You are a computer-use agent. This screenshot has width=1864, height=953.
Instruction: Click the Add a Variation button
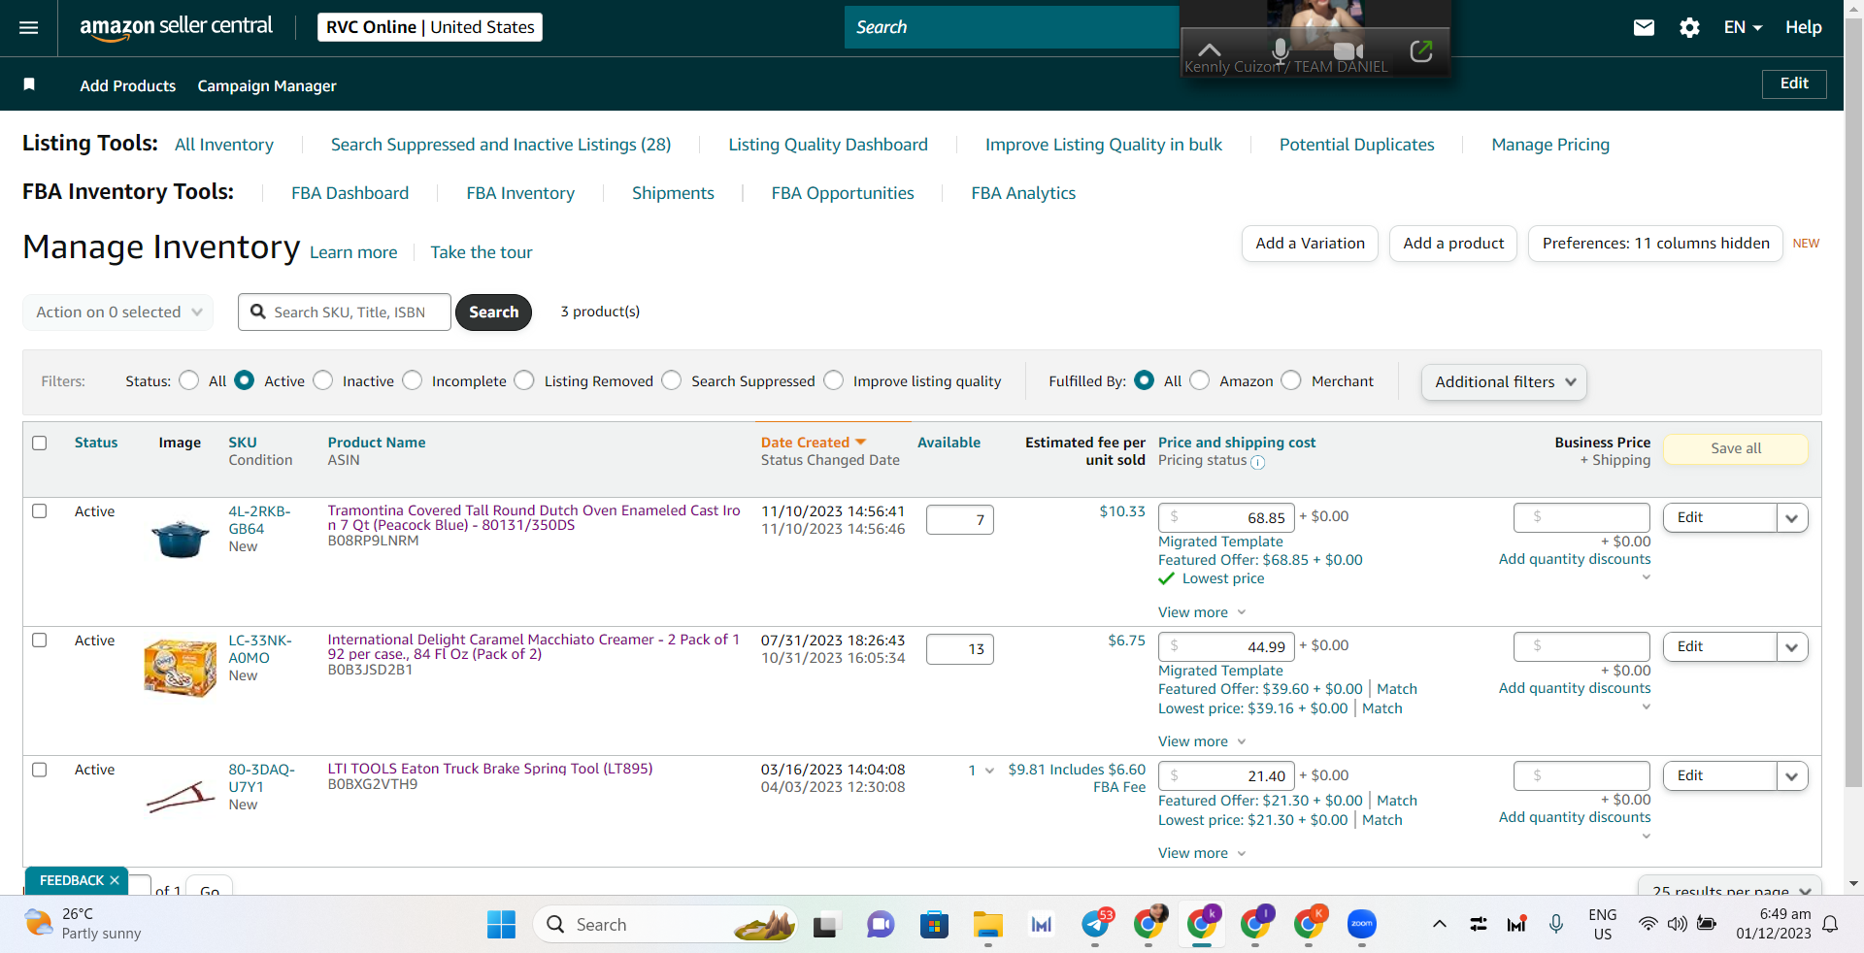pyautogui.click(x=1310, y=244)
